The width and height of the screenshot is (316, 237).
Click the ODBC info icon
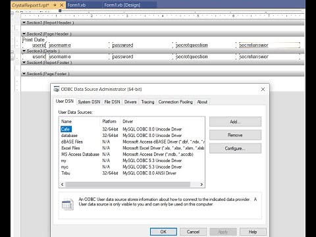click(x=68, y=204)
